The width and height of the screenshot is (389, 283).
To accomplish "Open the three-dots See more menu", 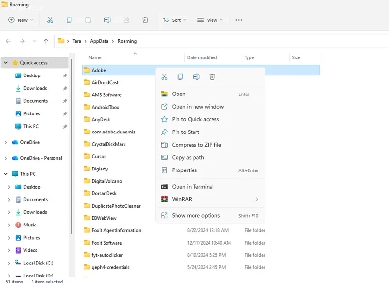I will click(x=239, y=20).
